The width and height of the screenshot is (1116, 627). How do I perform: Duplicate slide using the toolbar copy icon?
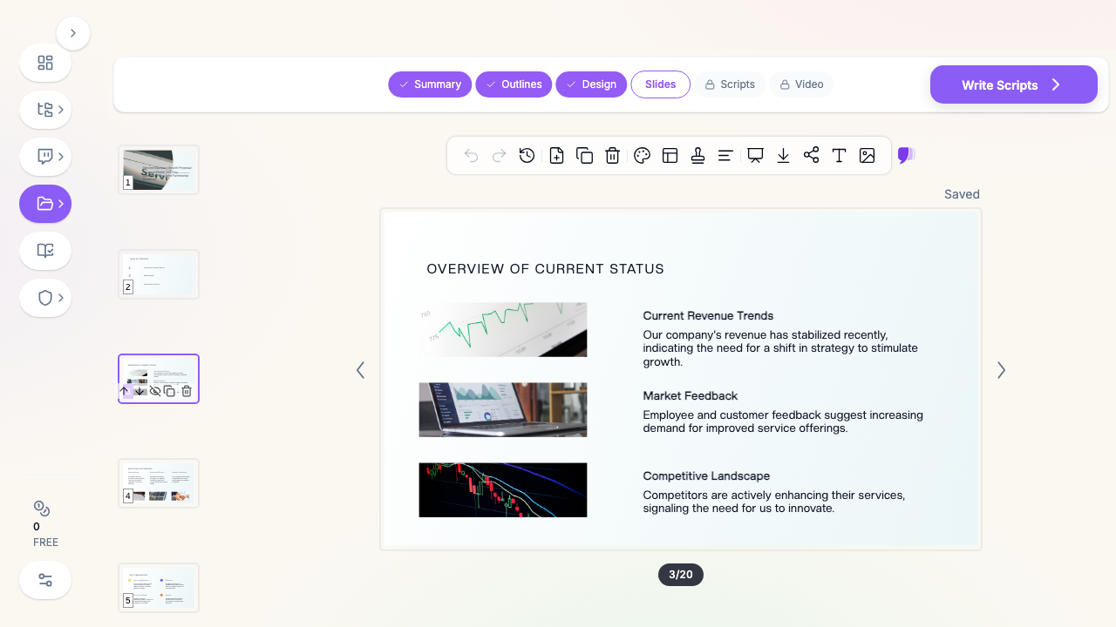(x=585, y=156)
